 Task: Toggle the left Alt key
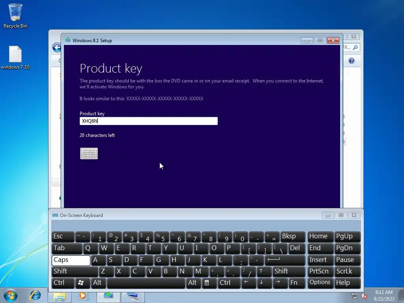tap(98, 283)
